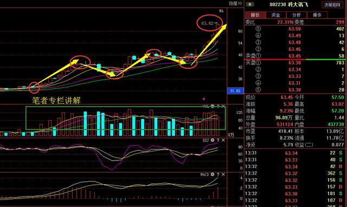Select buy price 63.31
The image size is (347, 207).
click(294, 83)
